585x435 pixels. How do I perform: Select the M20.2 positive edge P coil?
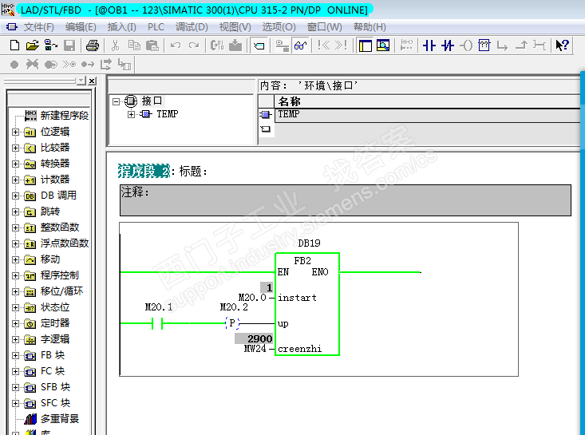(232, 323)
